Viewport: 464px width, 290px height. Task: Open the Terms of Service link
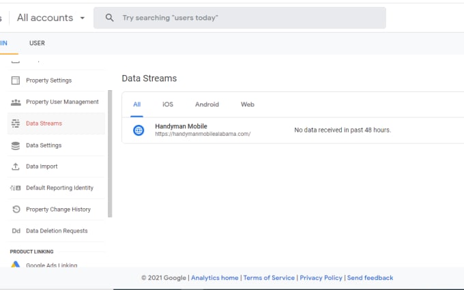(269, 278)
